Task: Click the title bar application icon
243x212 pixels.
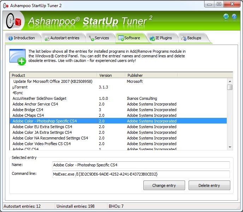Action: 6,6
